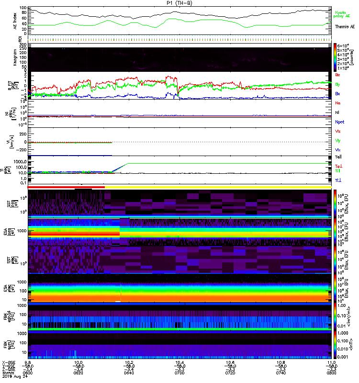This screenshot has width=359, height=383.
Task: Click the AE Index axis label
Action: click(x=15, y=21)
